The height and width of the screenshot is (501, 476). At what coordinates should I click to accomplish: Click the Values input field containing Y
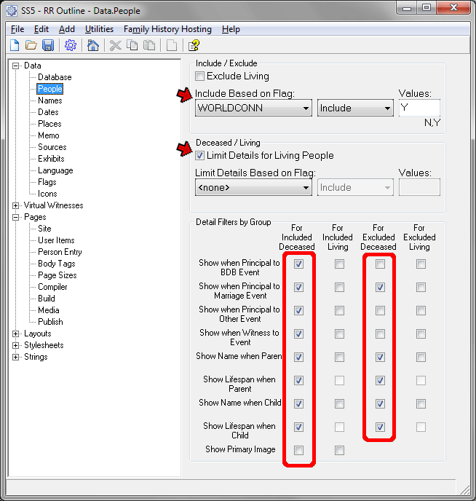419,108
